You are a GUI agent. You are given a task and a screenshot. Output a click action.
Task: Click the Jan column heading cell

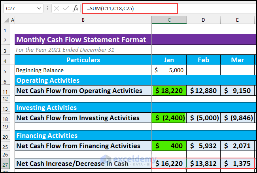[x=169, y=60]
